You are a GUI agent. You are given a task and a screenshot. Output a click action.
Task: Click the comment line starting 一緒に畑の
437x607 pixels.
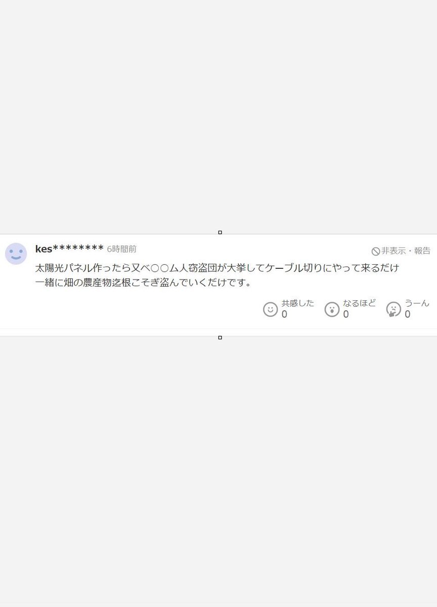143,282
